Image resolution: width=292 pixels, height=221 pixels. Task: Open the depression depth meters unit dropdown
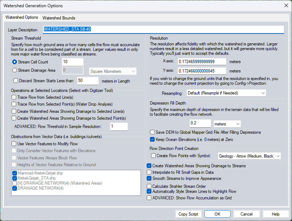tap(227, 124)
